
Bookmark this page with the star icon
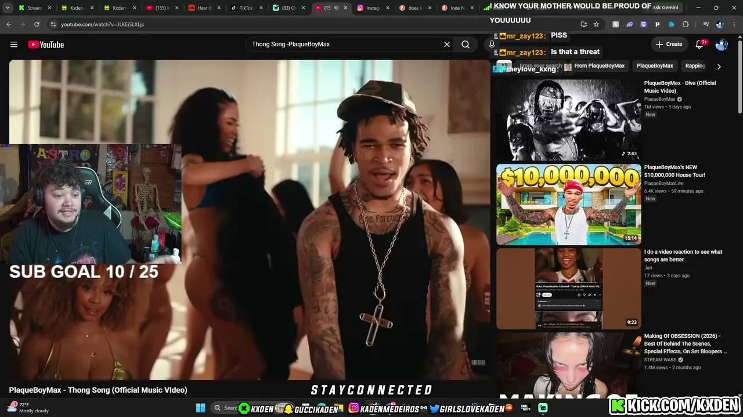coord(596,24)
